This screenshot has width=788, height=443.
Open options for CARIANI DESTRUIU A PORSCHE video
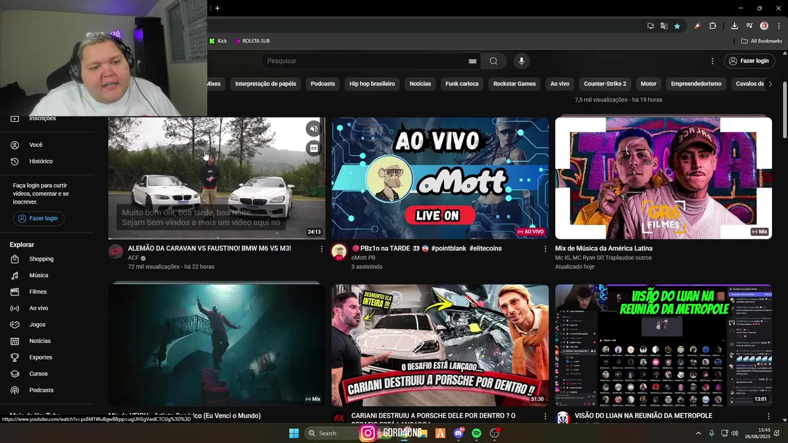tap(545, 417)
